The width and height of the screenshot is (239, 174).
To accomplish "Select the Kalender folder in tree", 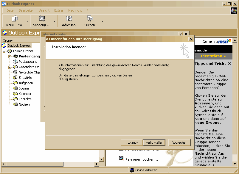I will pos(25,94).
